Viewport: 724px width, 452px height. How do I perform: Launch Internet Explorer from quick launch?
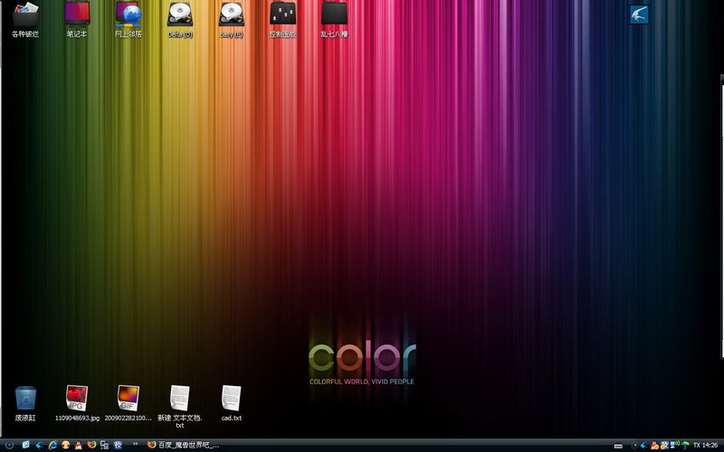(52, 445)
